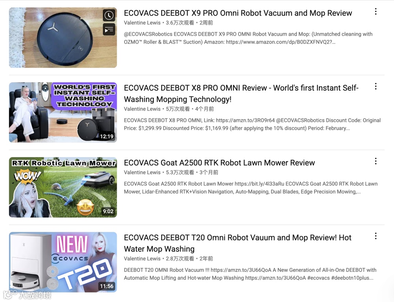The image size is (394, 302).
Task: Open more options for X9 PRO Omni video
Action: [x=376, y=12]
